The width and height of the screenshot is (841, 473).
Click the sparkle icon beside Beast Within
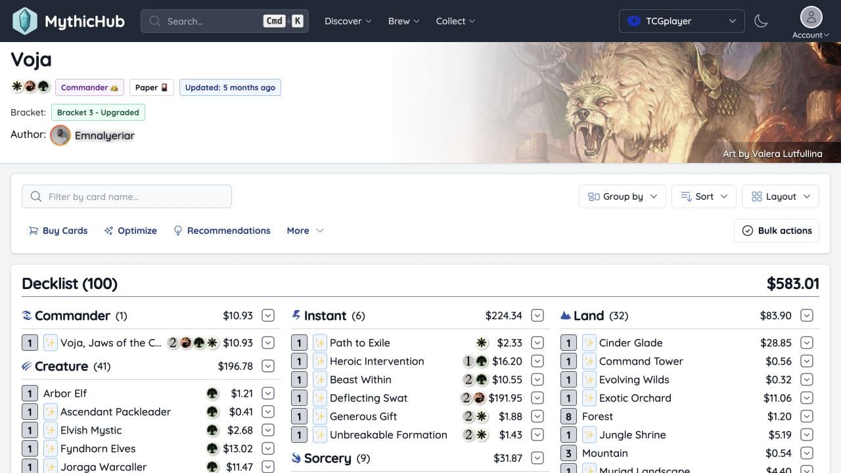tap(320, 380)
